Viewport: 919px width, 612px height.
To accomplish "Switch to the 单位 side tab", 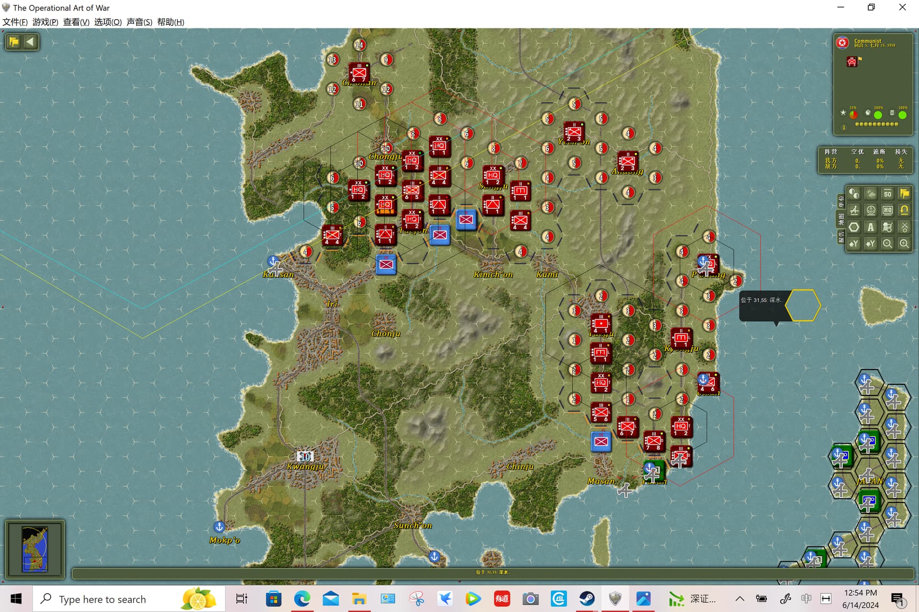I will [x=841, y=202].
